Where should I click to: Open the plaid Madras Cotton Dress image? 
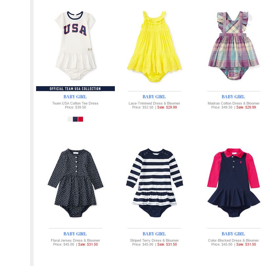[234, 45]
